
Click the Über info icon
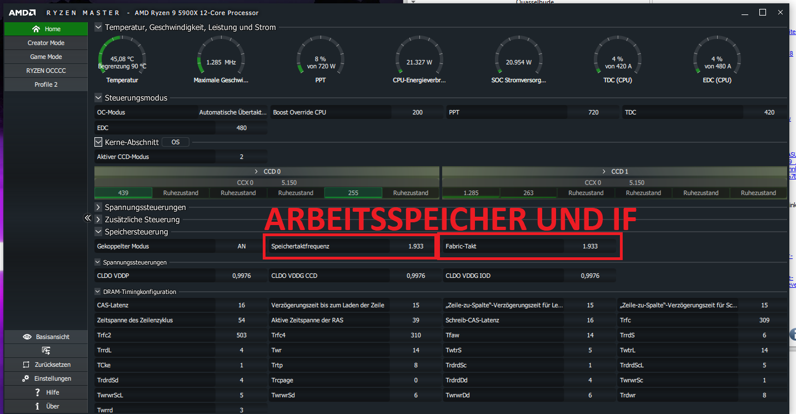coord(37,406)
